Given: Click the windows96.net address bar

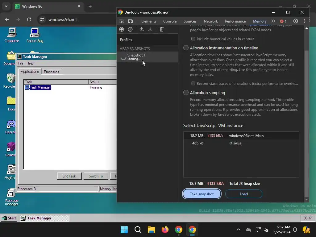Looking at the screenshot, I should coord(62,19).
